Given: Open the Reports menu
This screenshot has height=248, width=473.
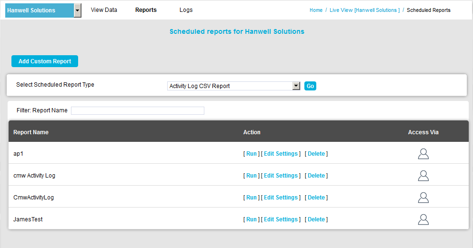Looking at the screenshot, I should coord(146,10).
